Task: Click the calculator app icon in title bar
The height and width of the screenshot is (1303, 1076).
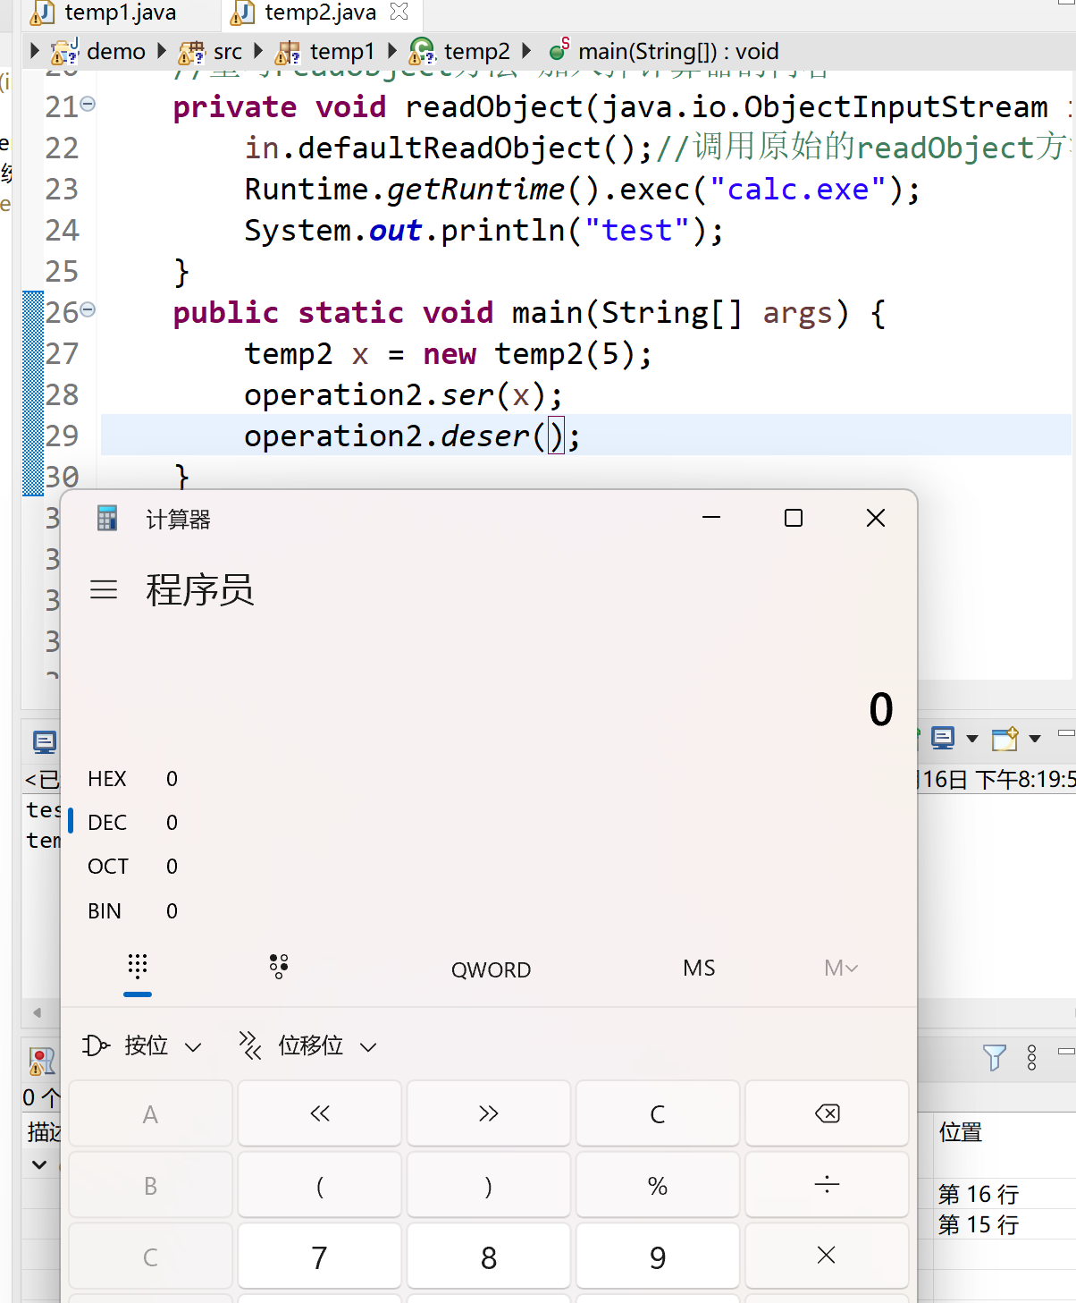Action: tap(107, 519)
